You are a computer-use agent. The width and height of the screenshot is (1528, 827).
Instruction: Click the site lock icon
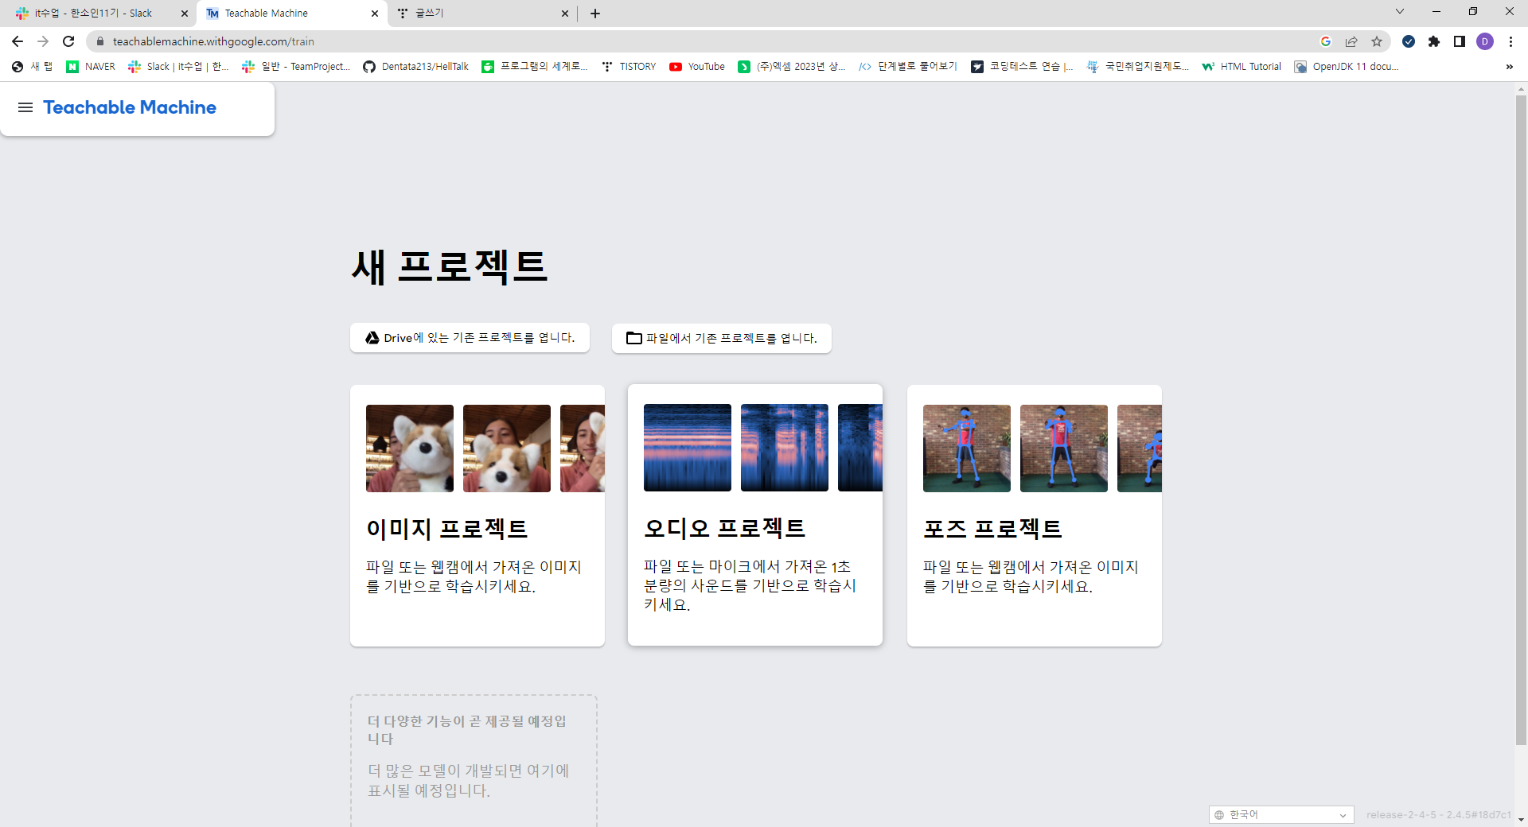pyautogui.click(x=100, y=41)
